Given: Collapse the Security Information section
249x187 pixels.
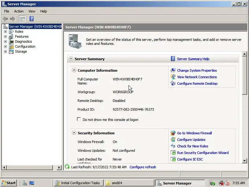Looking at the screenshot, I should pos(74,133).
